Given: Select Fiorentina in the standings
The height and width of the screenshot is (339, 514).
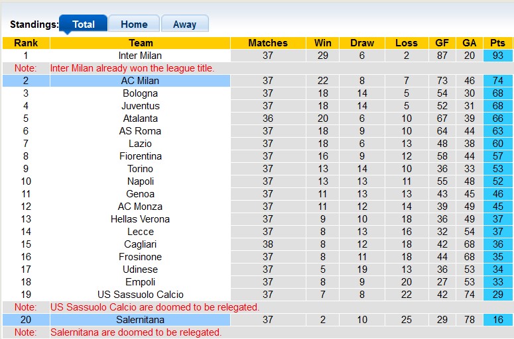Looking at the screenshot, I should (140, 156).
